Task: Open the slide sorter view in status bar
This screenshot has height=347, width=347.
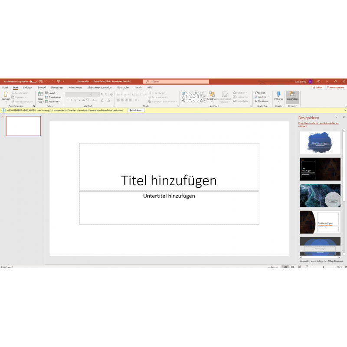Action: 292,267
